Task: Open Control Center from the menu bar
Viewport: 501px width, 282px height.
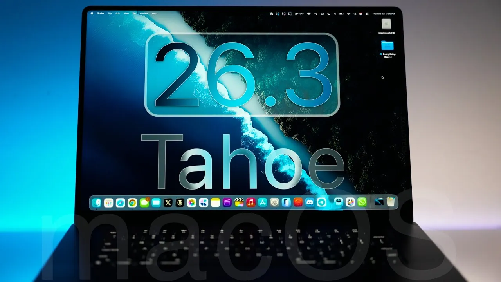Action: [x=367, y=13]
